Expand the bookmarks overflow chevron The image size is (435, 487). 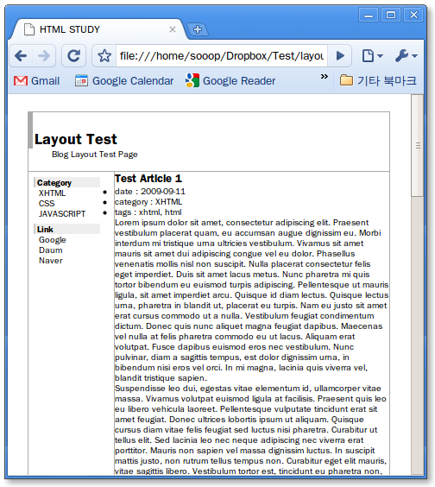pos(325,76)
